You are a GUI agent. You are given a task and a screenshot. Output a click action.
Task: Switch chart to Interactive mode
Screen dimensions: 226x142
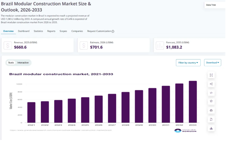23,63
